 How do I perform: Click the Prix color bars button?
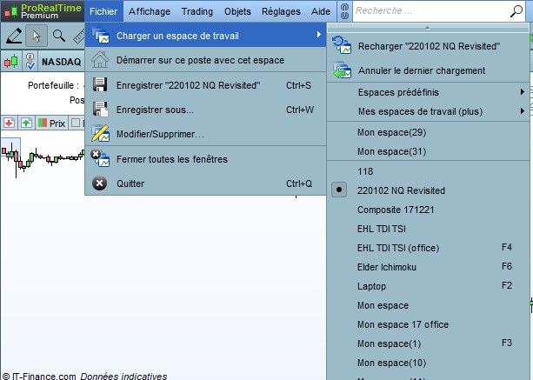coord(52,123)
